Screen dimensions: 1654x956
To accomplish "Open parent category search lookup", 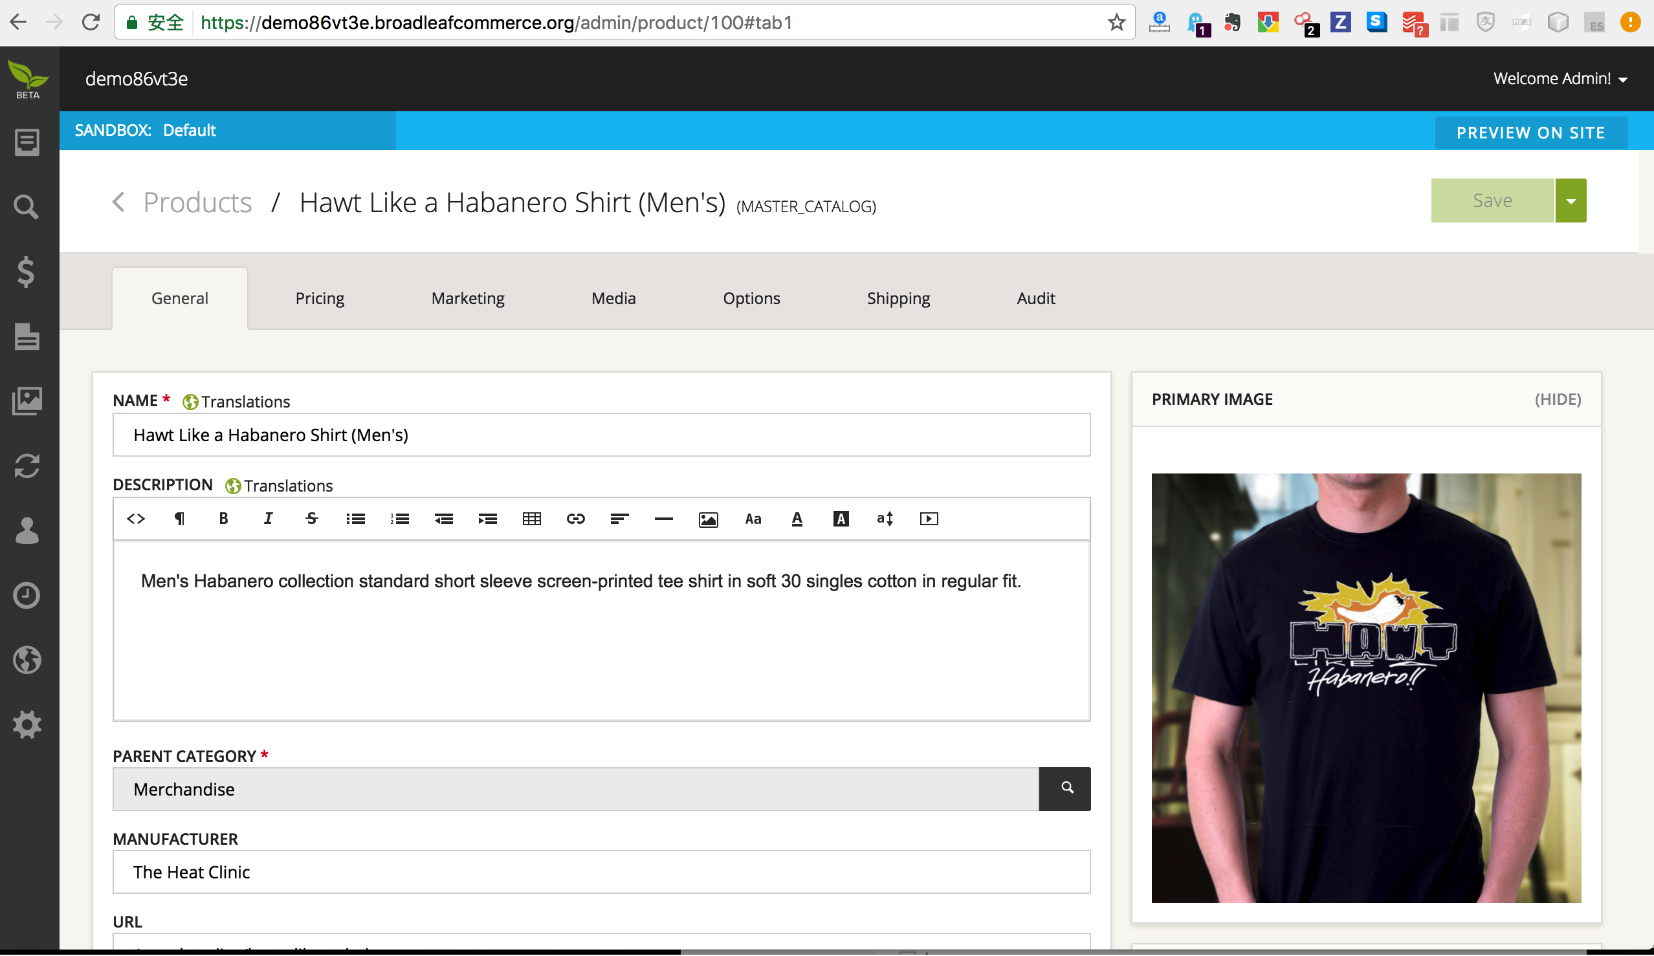I will click(1064, 788).
